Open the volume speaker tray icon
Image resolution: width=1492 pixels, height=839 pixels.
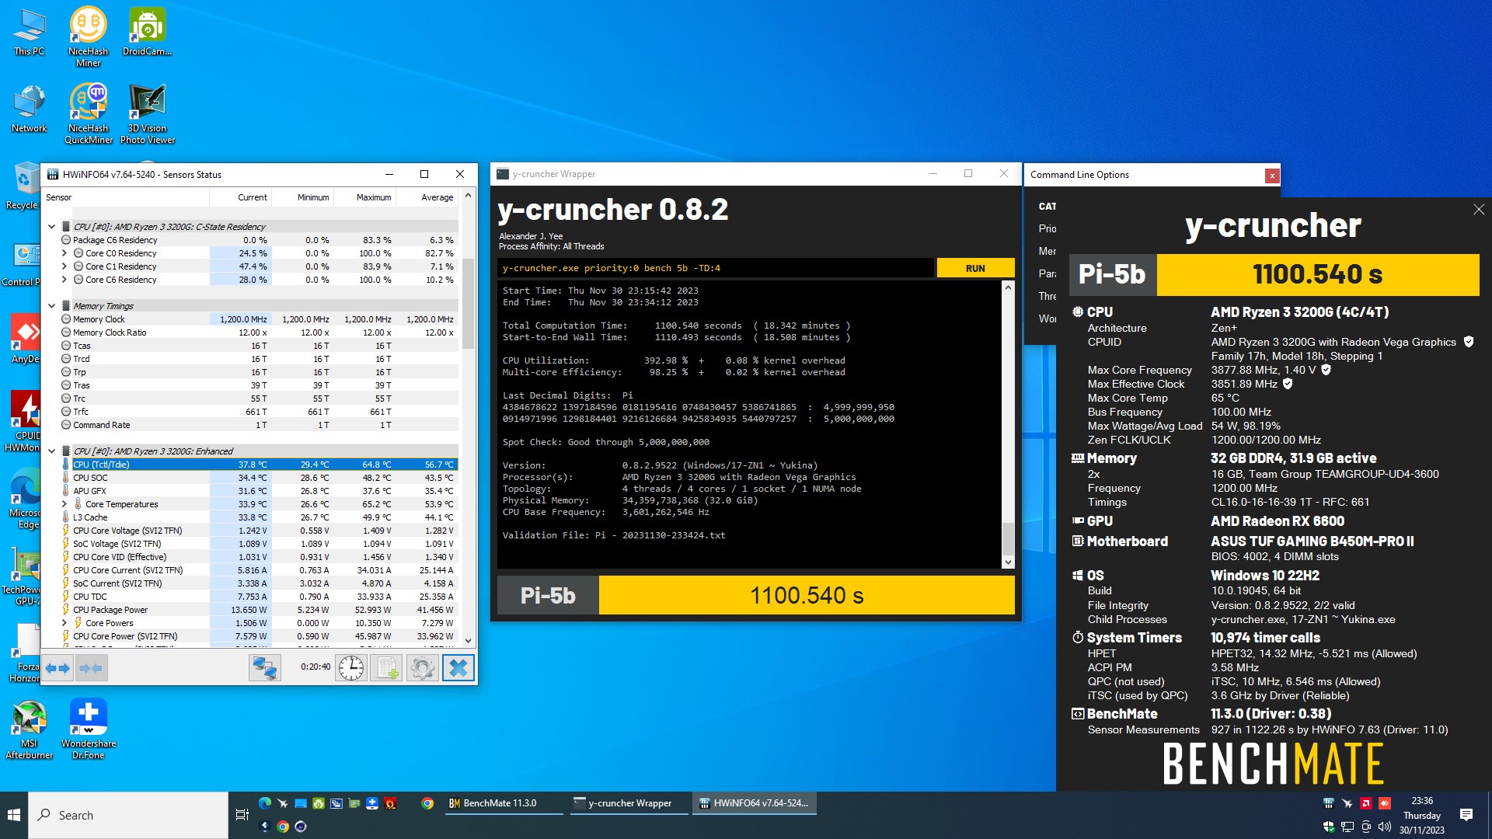(x=1384, y=827)
